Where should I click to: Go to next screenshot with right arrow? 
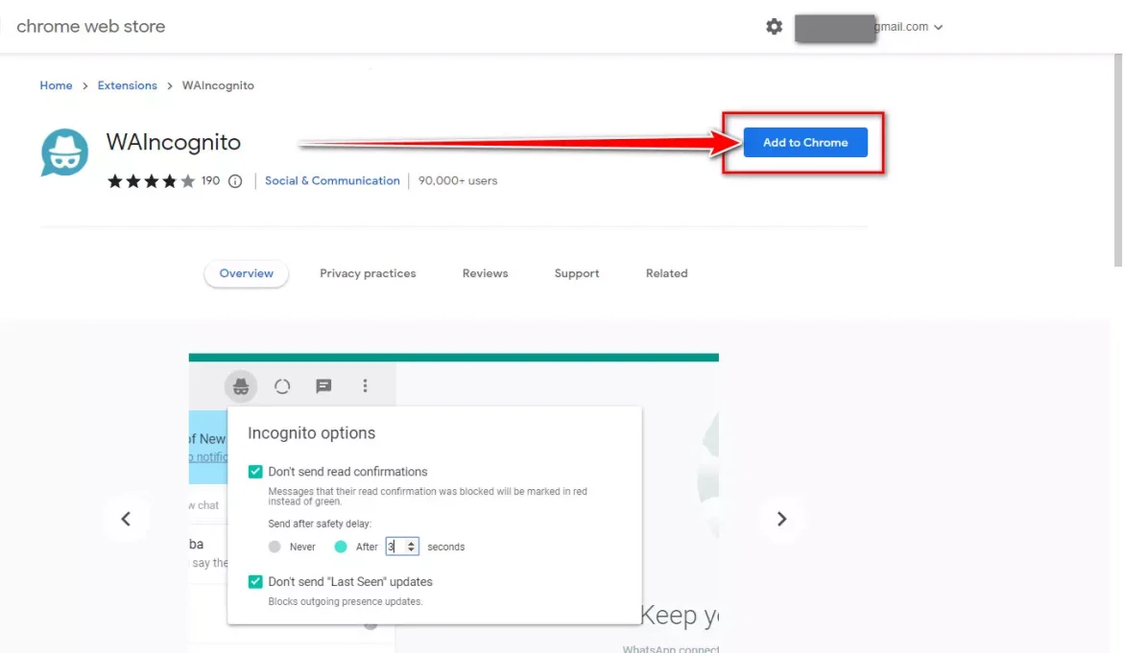[x=781, y=519]
